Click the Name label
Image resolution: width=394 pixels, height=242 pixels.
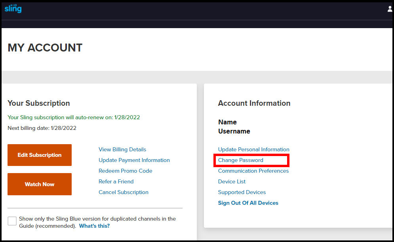click(227, 122)
